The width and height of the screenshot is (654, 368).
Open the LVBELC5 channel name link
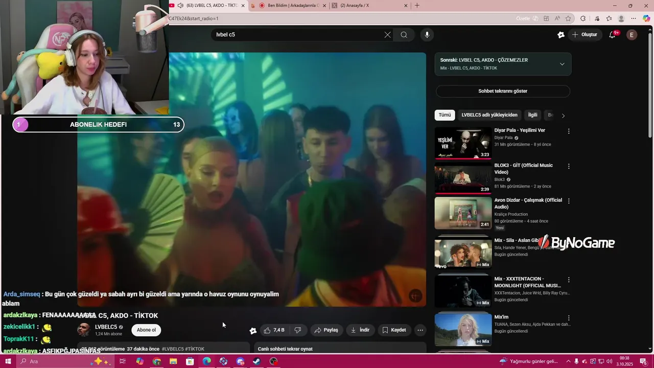point(106,327)
